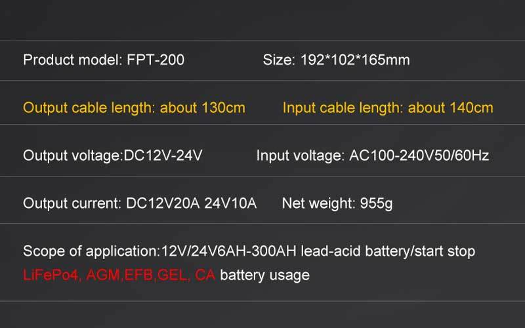Click the output voltage value DC12V-24V
The height and width of the screenshot is (328, 525).
point(163,155)
